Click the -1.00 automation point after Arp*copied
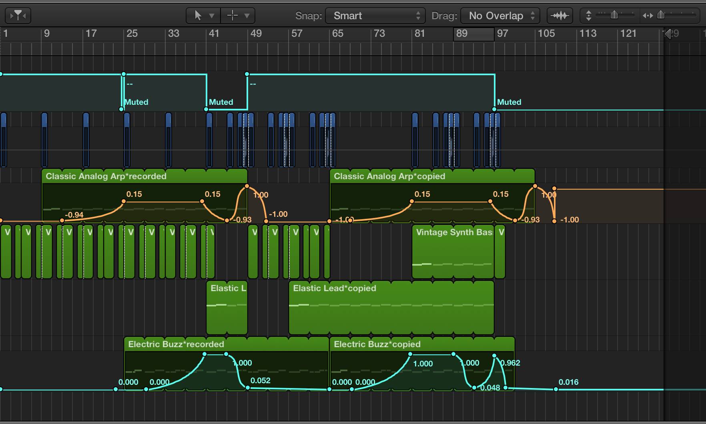The width and height of the screenshot is (706, 424). 554,221
